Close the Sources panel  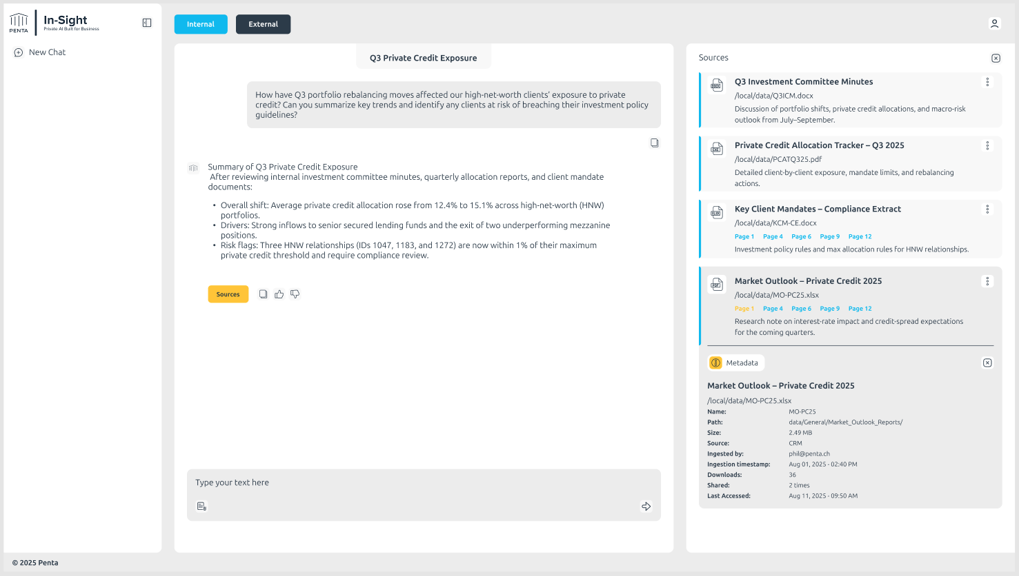tap(996, 59)
